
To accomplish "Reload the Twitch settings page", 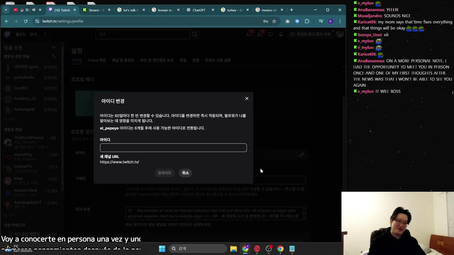I will pyautogui.click(x=26, y=21).
